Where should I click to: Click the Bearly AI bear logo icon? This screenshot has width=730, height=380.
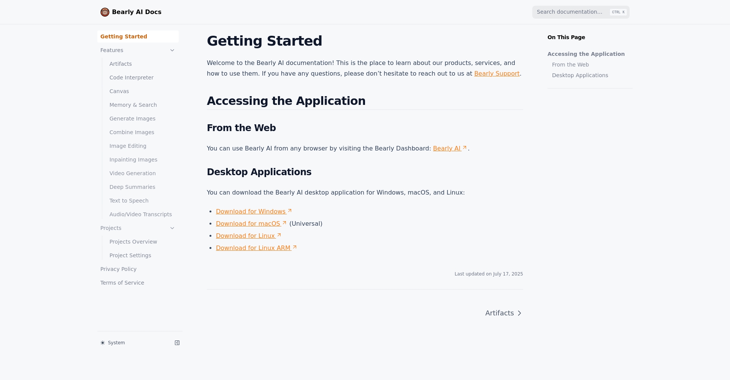(x=105, y=12)
